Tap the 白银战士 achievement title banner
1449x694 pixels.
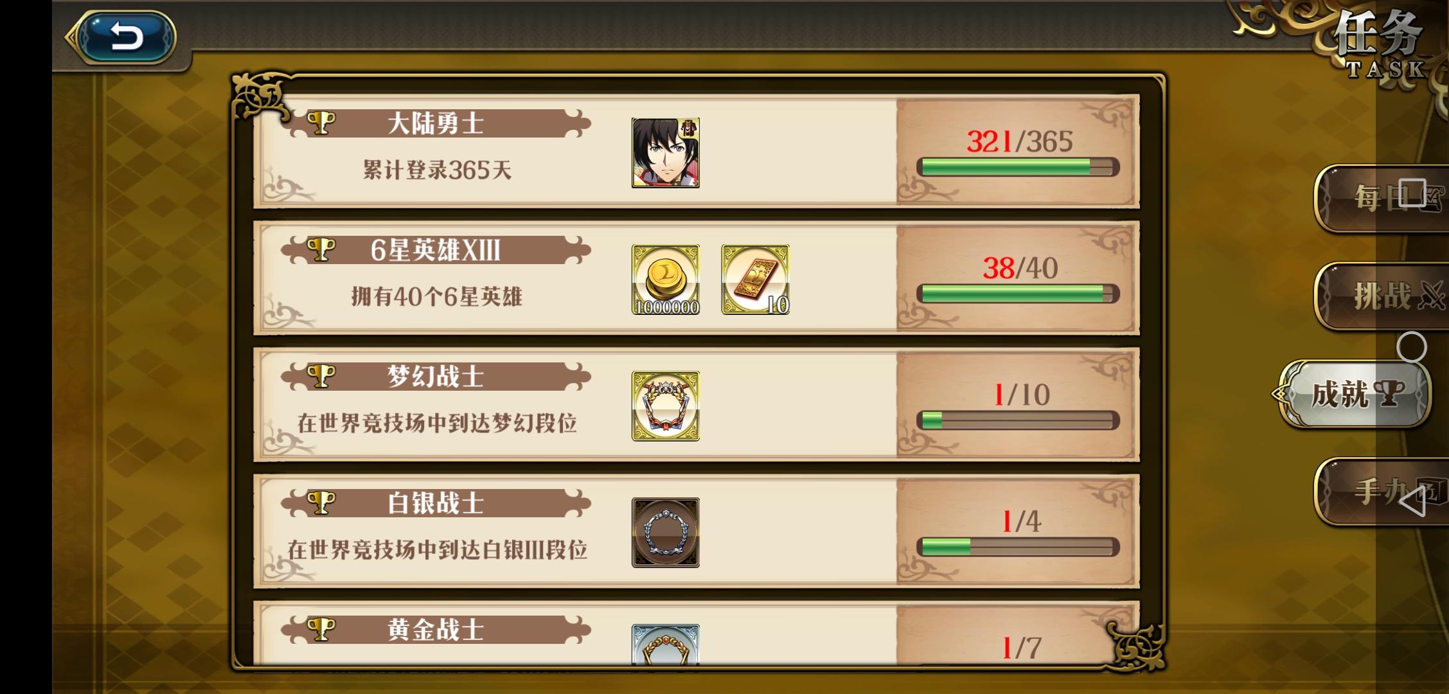pyautogui.click(x=436, y=503)
